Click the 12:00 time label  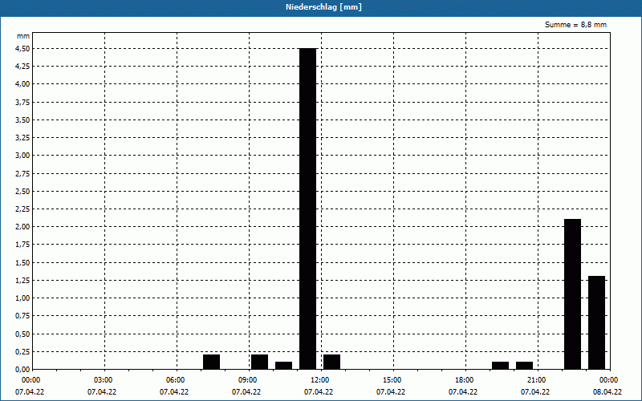pyautogui.click(x=319, y=380)
